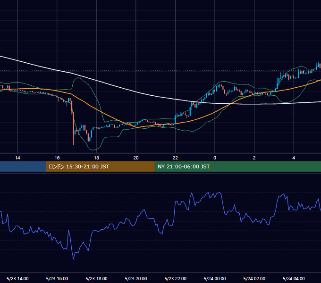The width and height of the screenshot is (321, 283).
Task: Click the 5/24 00:00 time label
Action: tap(215, 278)
